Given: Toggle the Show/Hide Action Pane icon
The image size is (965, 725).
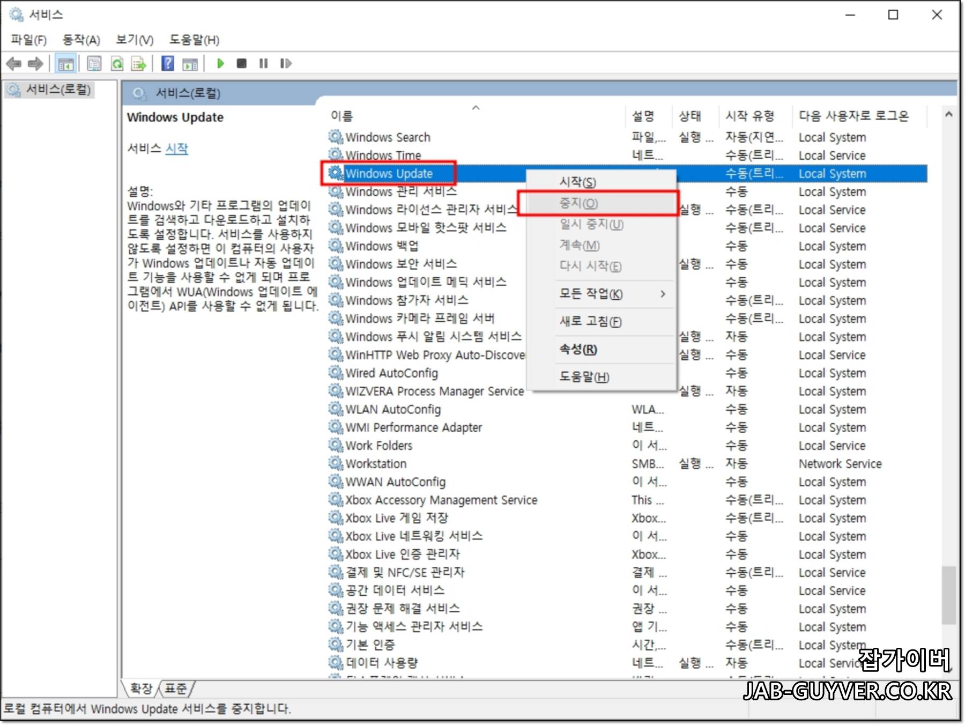Looking at the screenshot, I should click(x=190, y=64).
